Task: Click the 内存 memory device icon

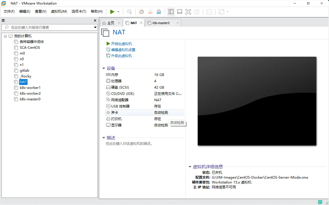Action: click(108, 75)
